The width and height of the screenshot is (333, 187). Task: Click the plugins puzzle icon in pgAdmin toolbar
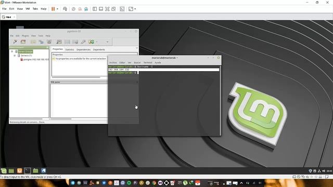click(x=92, y=42)
